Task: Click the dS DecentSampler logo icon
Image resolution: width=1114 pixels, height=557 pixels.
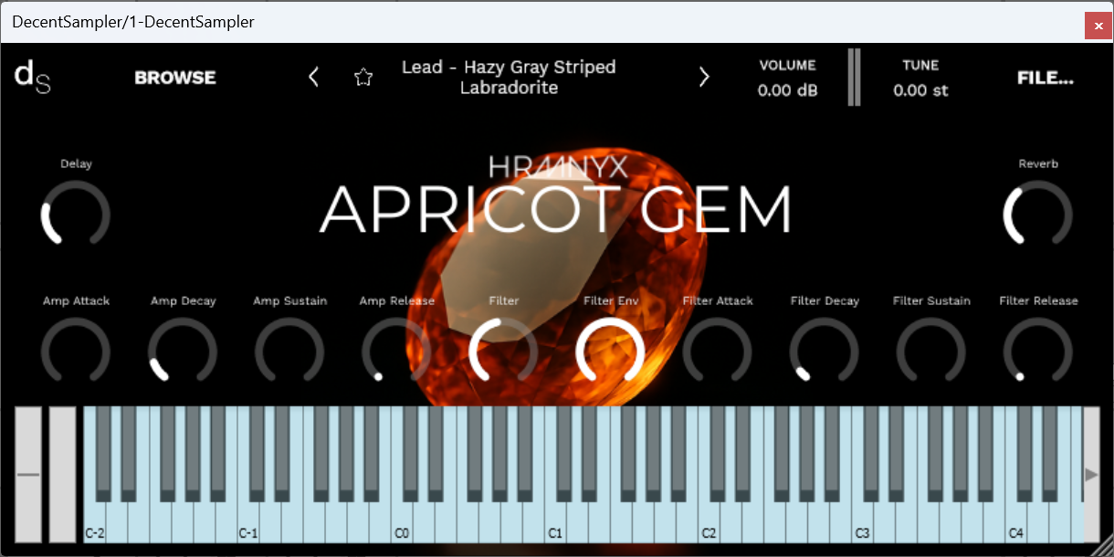Action: coord(31,77)
